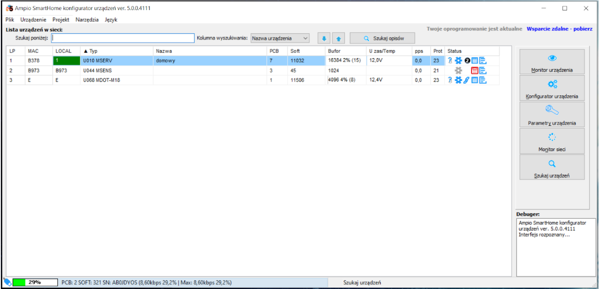Sort by the Typ column header
This screenshot has height=289, width=599.
[x=117, y=51]
